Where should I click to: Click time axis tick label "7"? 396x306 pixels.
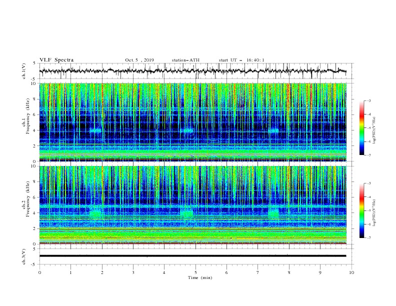(258, 272)
